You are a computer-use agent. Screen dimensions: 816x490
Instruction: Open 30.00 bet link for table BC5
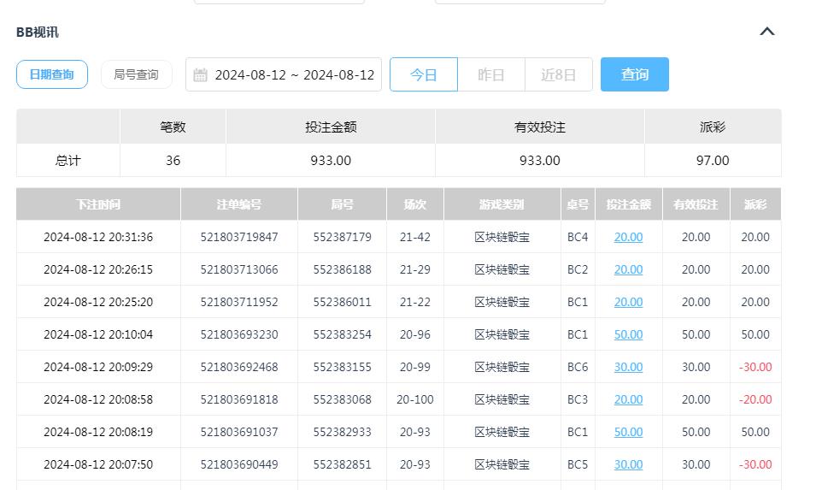click(x=628, y=464)
